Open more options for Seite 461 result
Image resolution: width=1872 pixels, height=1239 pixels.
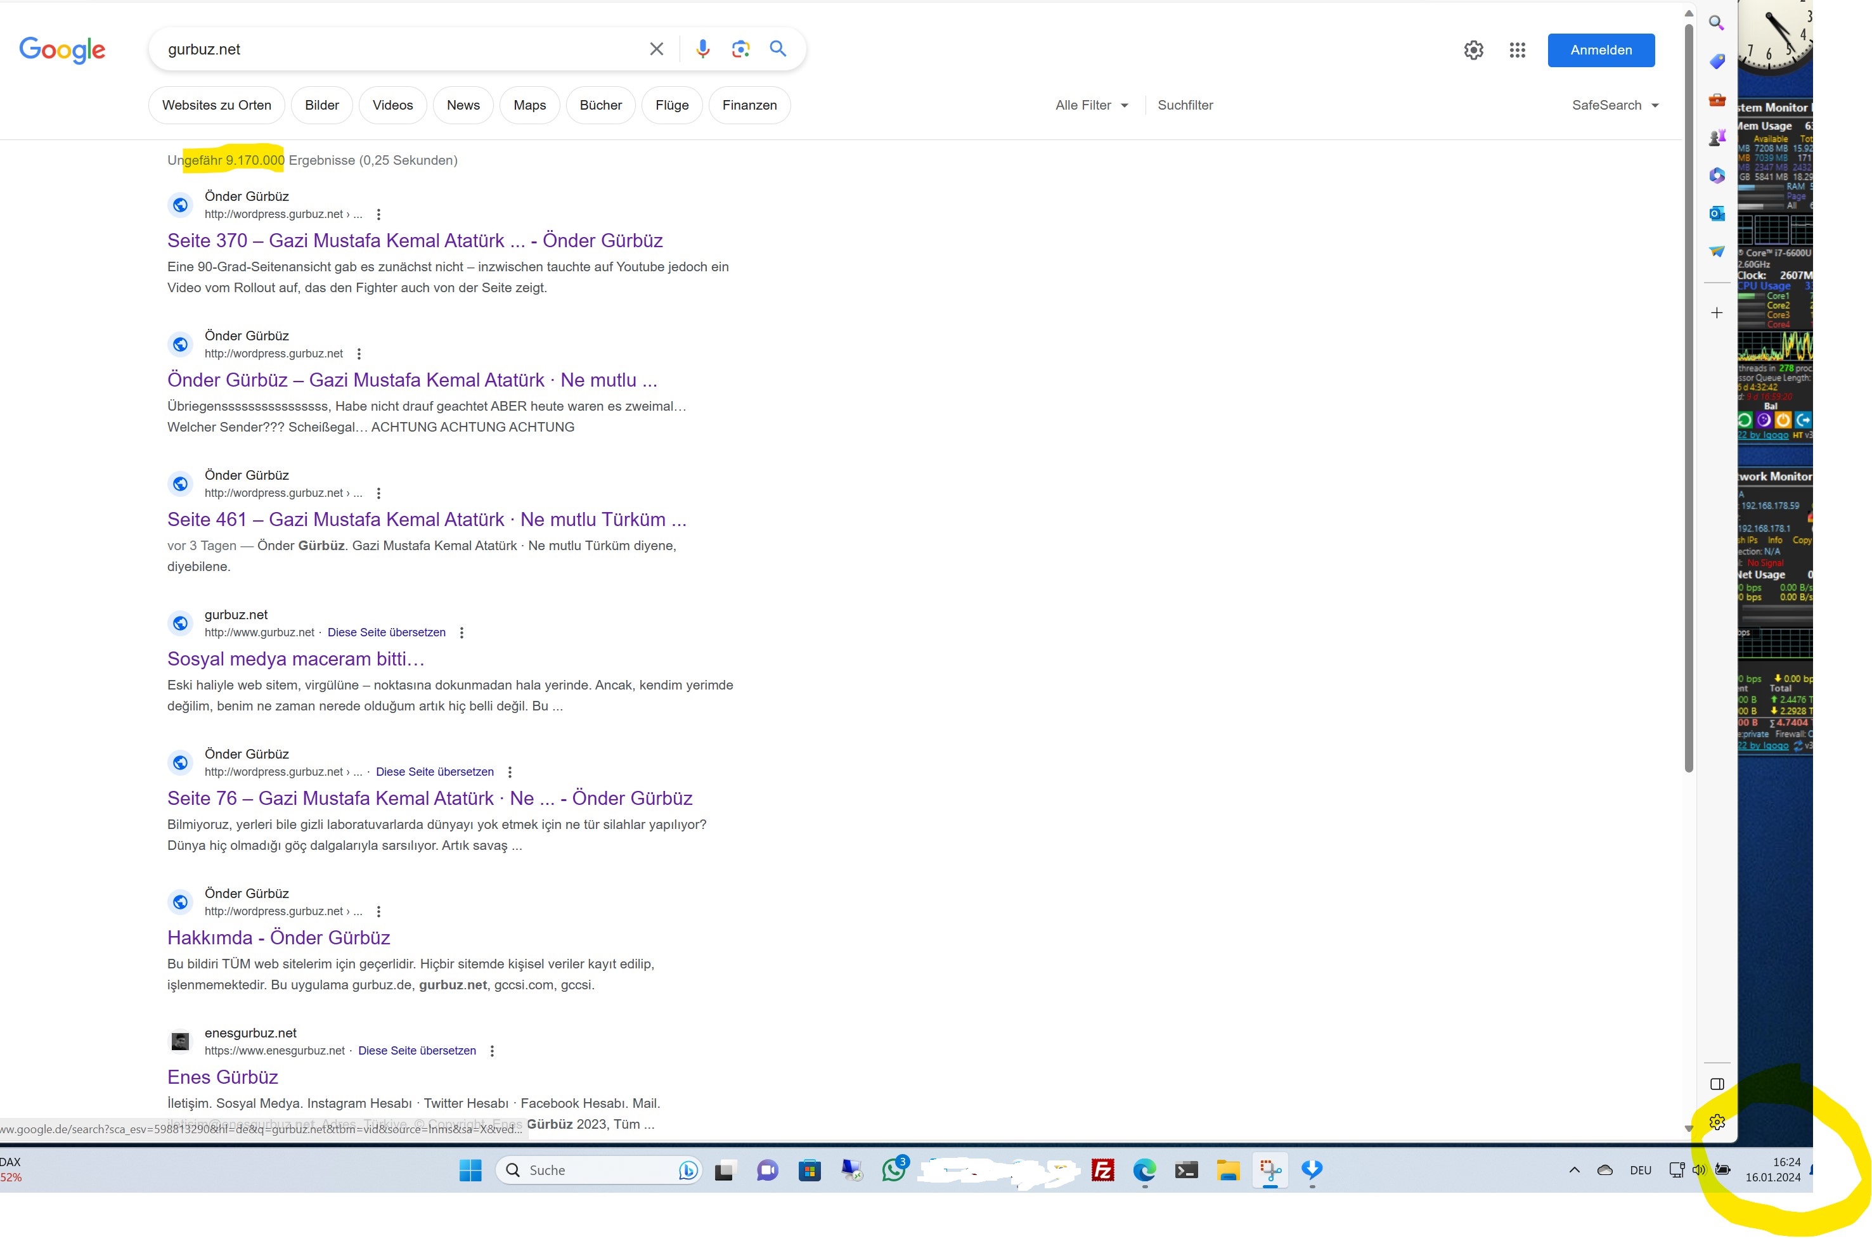378,493
